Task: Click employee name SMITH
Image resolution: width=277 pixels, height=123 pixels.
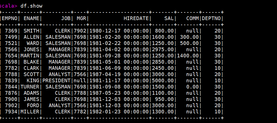Action: (x=32, y=31)
